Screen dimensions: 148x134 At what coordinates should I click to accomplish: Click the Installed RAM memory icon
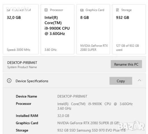pos(8,10)
